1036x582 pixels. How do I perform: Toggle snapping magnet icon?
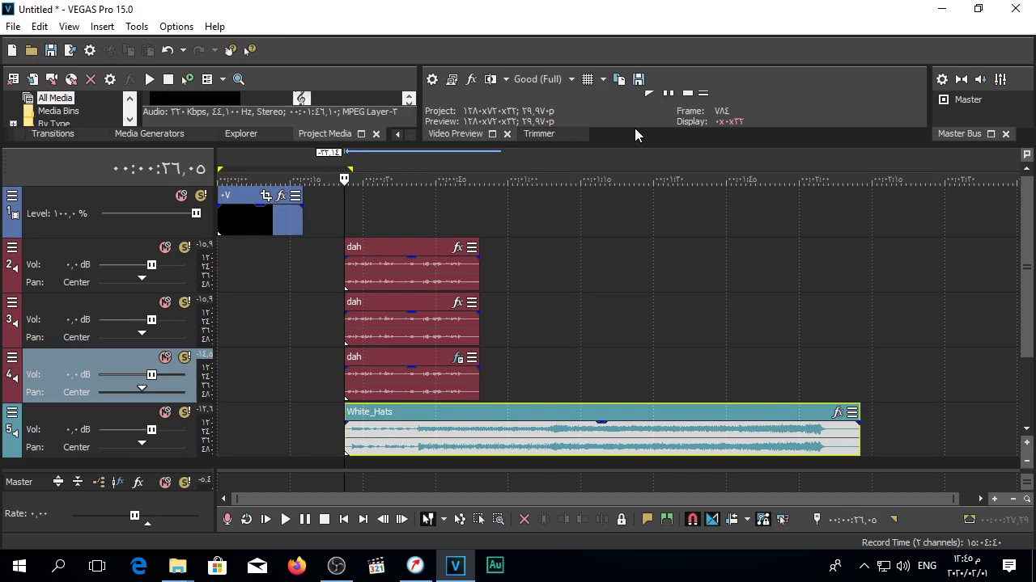[x=693, y=519]
